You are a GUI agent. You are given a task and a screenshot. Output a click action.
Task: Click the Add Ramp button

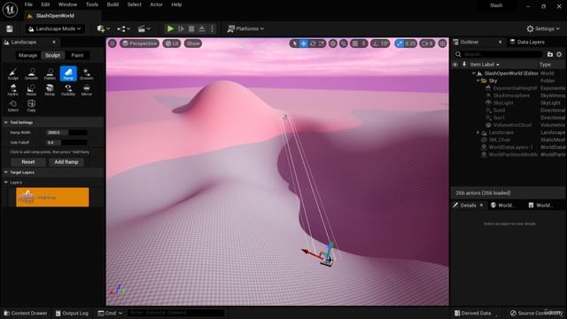tap(66, 162)
